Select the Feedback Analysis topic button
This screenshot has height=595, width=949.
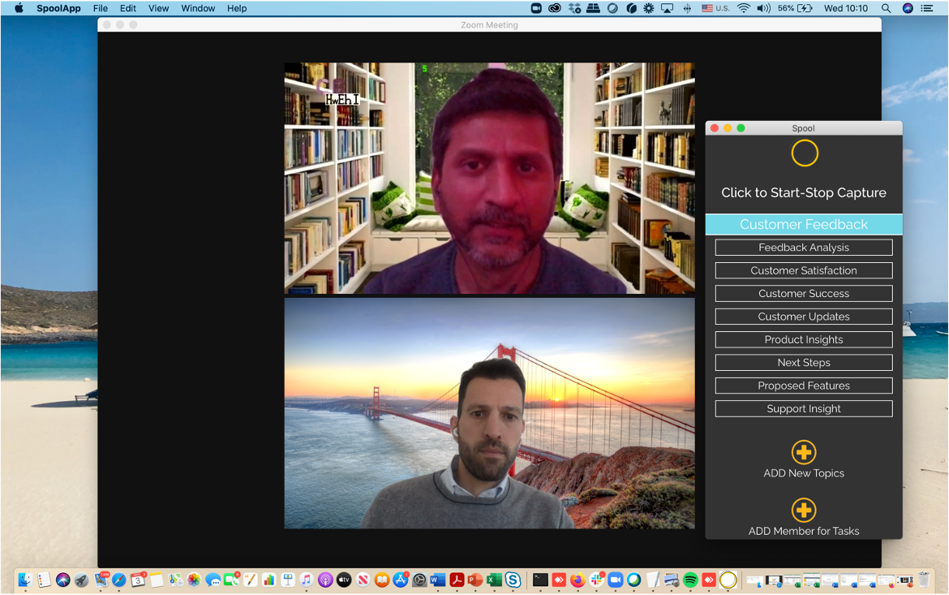[803, 248]
